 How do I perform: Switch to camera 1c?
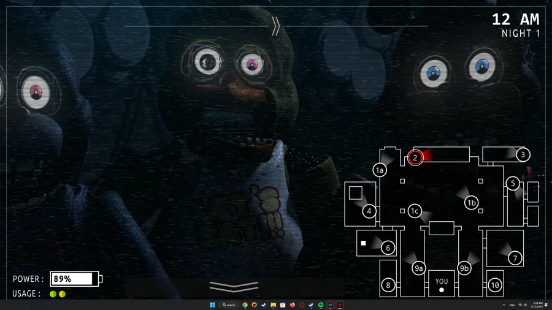point(415,211)
